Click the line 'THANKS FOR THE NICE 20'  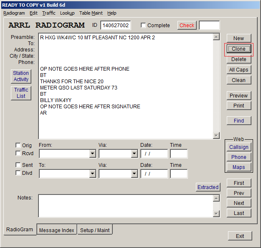(72, 81)
